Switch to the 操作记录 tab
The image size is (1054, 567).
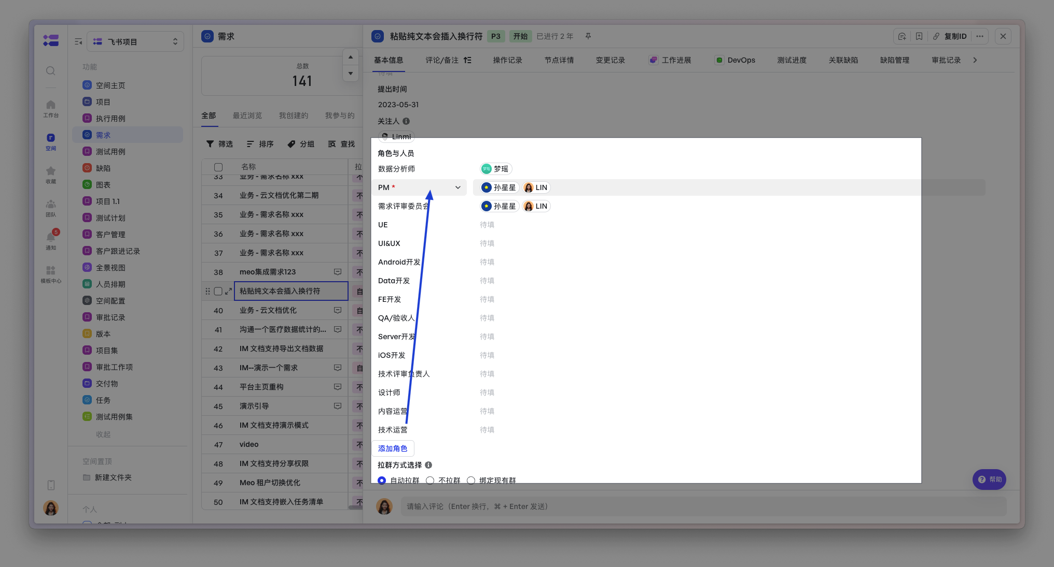click(x=507, y=60)
